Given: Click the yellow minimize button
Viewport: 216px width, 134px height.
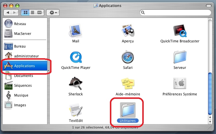Looking at the screenshot, I should (x=11, y=6).
